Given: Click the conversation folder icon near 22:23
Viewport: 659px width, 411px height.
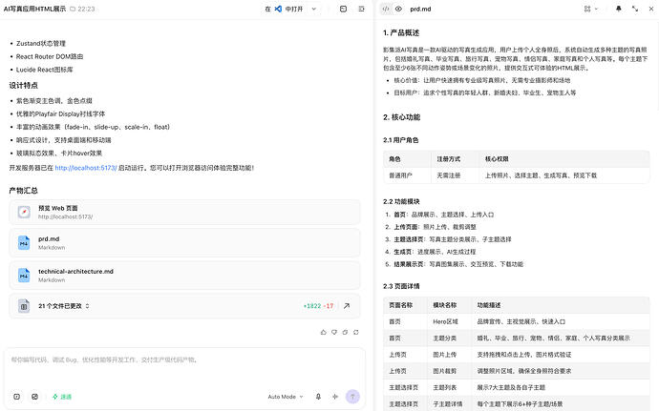Looking at the screenshot, I should (x=73, y=9).
